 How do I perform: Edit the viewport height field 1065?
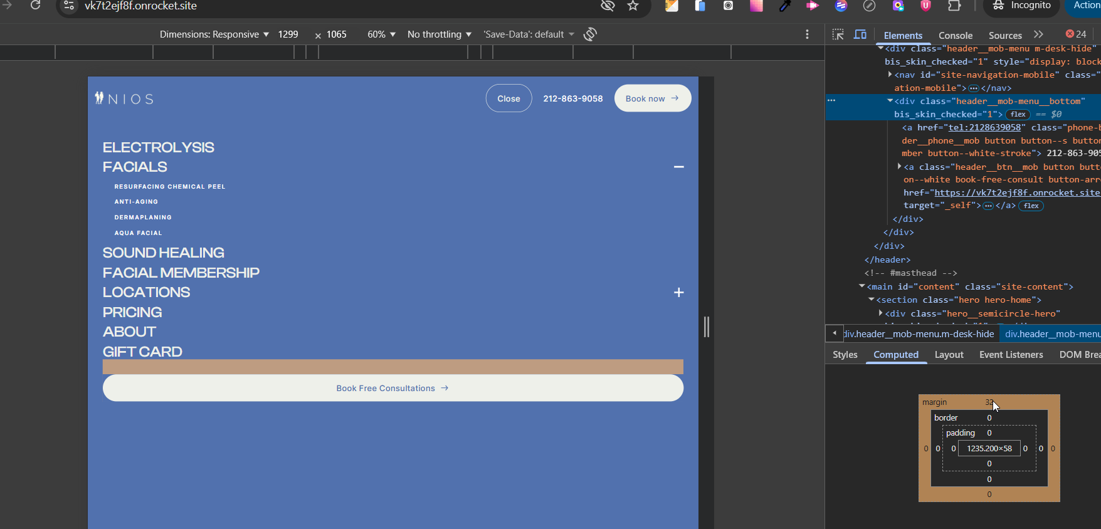click(337, 34)
